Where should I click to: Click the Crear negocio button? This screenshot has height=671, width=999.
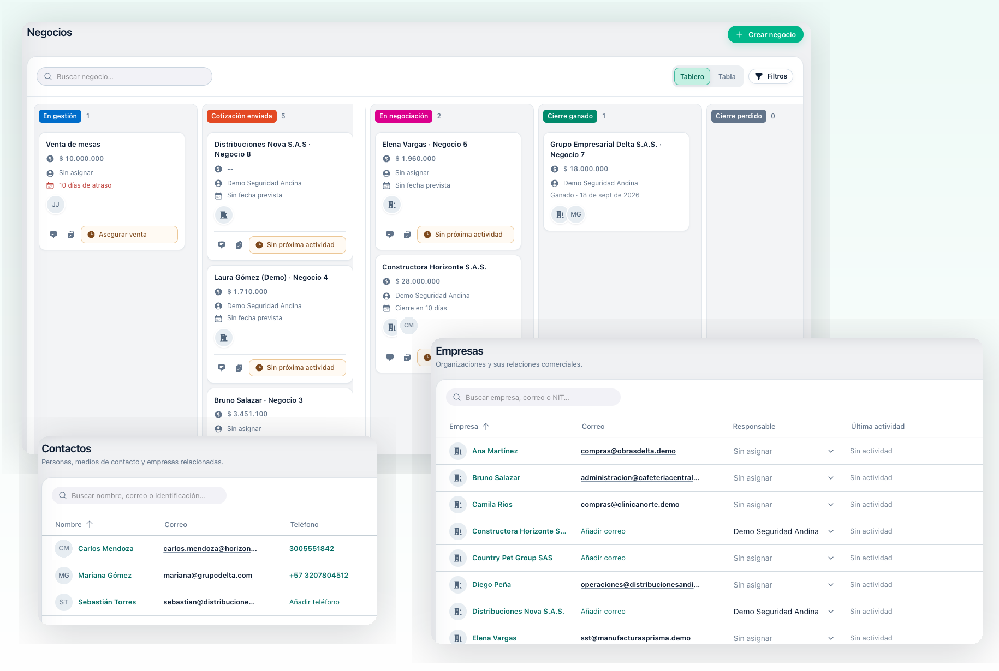click(x=765, y=34)
